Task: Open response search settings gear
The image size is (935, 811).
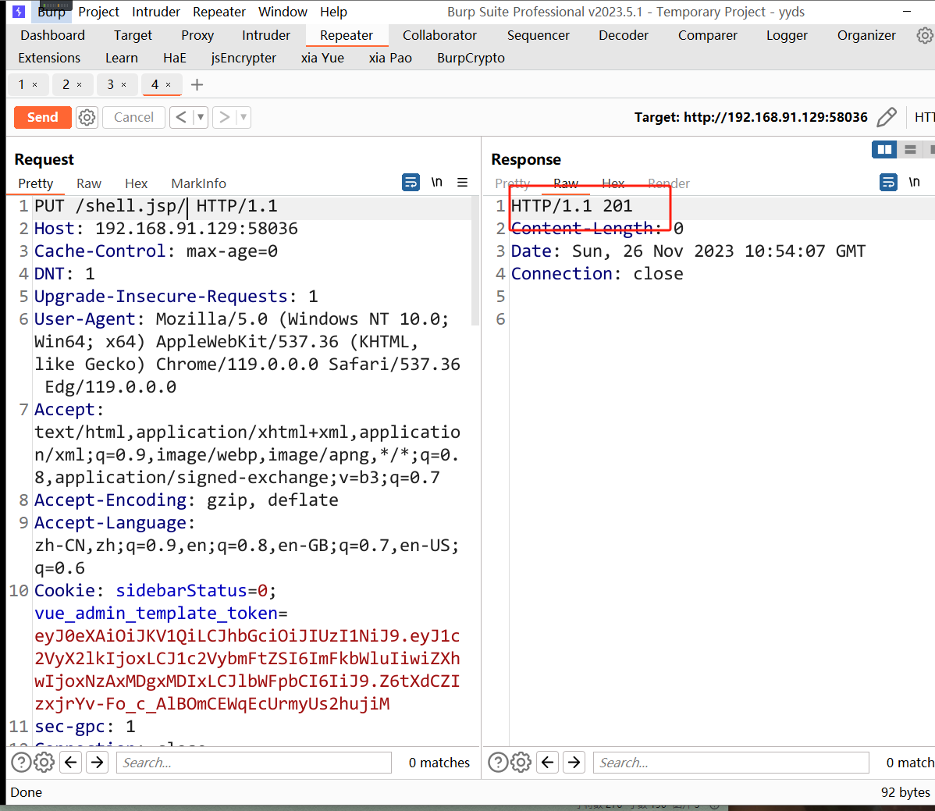Action: (x=521, y=763)
